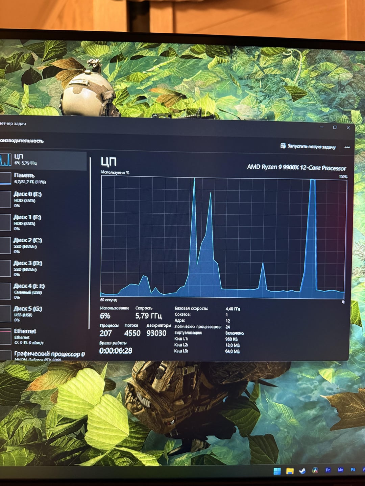365x486 pixels.
Task: Select Диск 2 (C:) SSD entry
Action: click(43, 246)
